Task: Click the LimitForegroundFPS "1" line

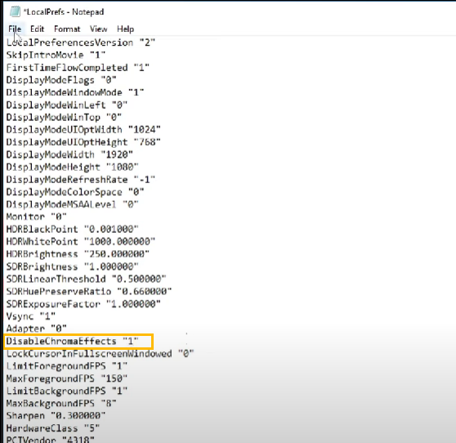Action: [x=67, y=366]
